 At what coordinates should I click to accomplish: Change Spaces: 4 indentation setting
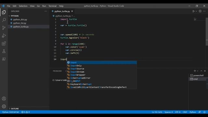tap(169, 112)
